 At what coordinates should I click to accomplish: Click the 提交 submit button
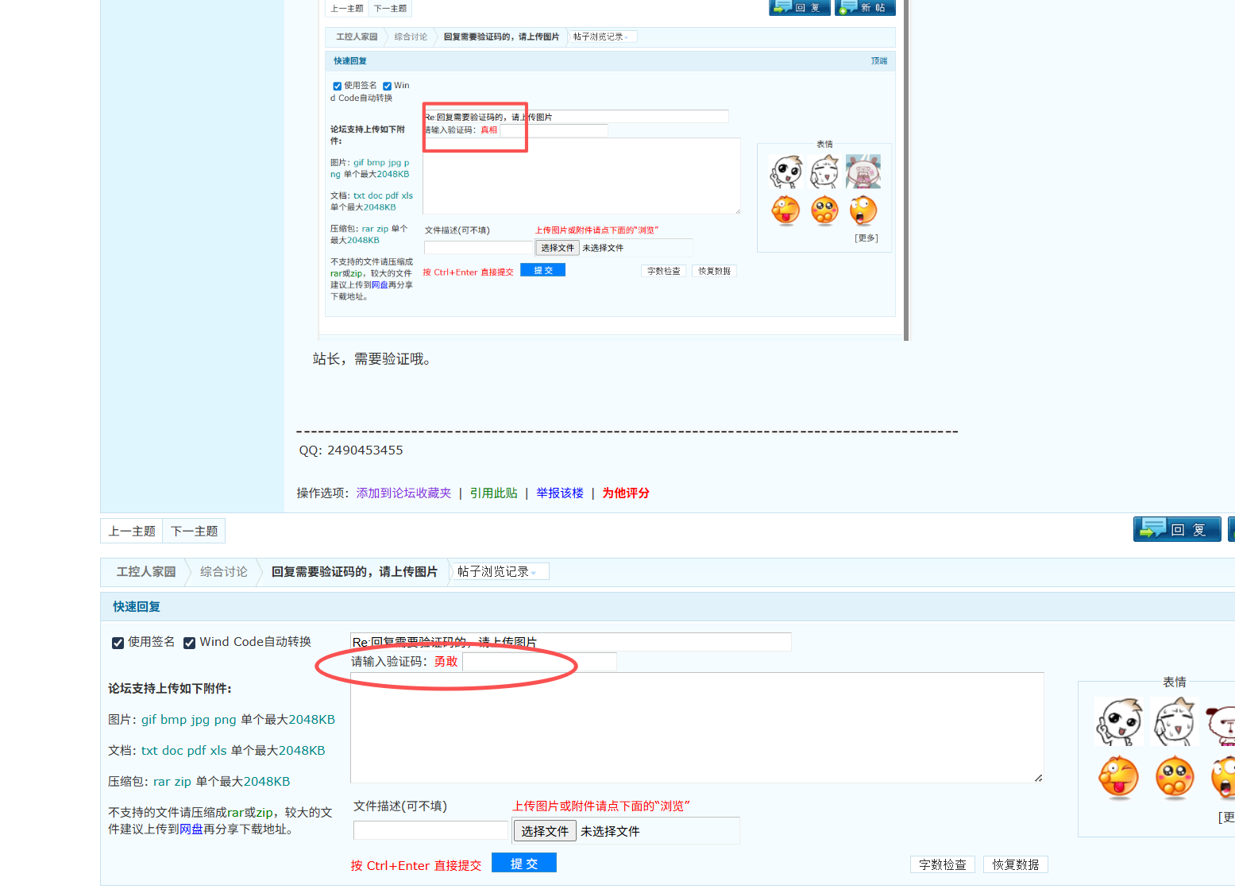(523, 864)
